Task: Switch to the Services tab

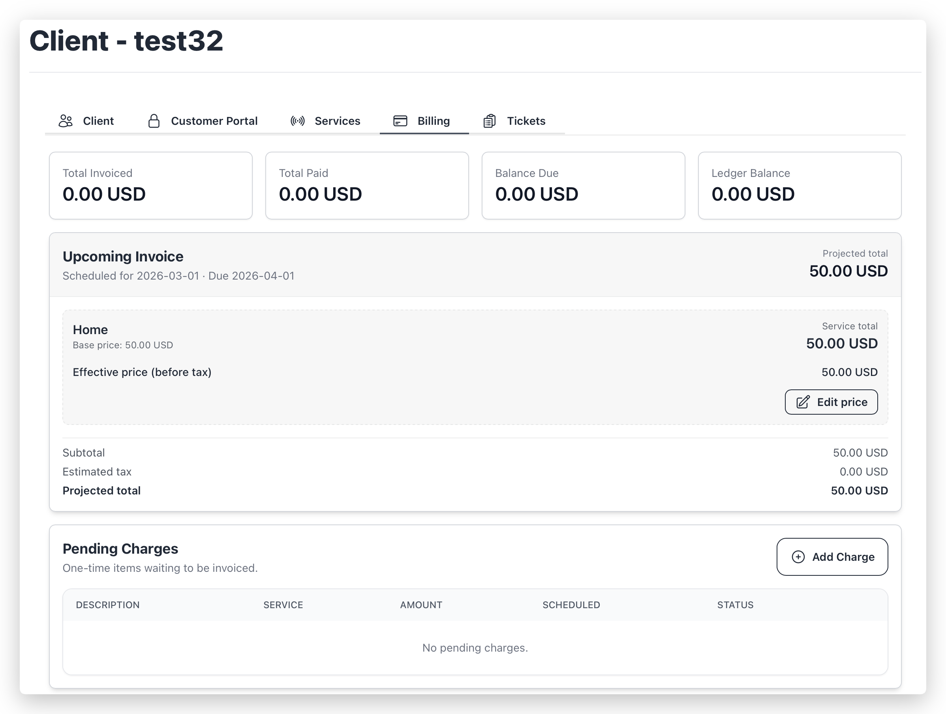Action: [x=337, y=121]
